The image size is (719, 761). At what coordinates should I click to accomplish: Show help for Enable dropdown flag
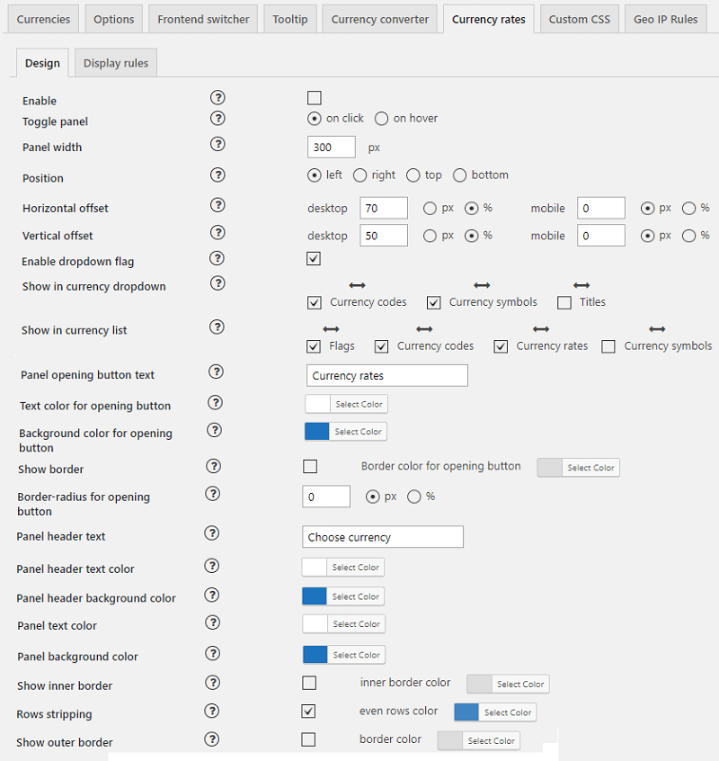pos(217,258)
